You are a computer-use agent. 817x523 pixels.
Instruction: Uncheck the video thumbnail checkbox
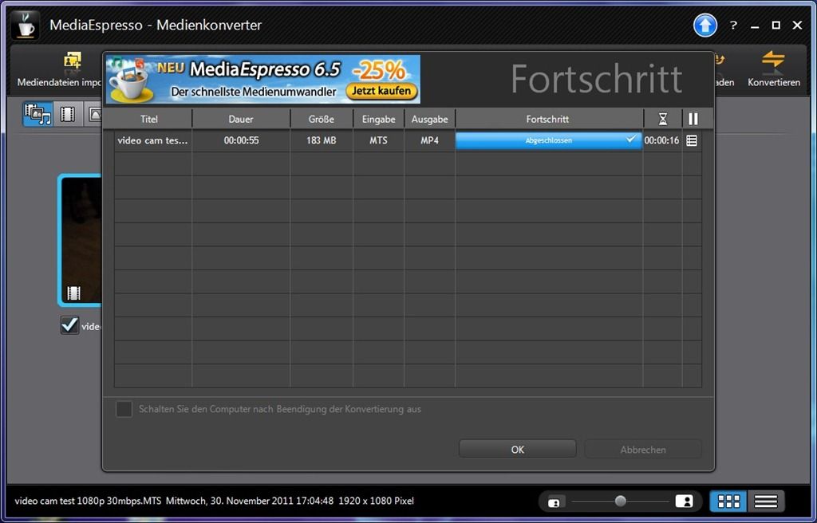69,325
